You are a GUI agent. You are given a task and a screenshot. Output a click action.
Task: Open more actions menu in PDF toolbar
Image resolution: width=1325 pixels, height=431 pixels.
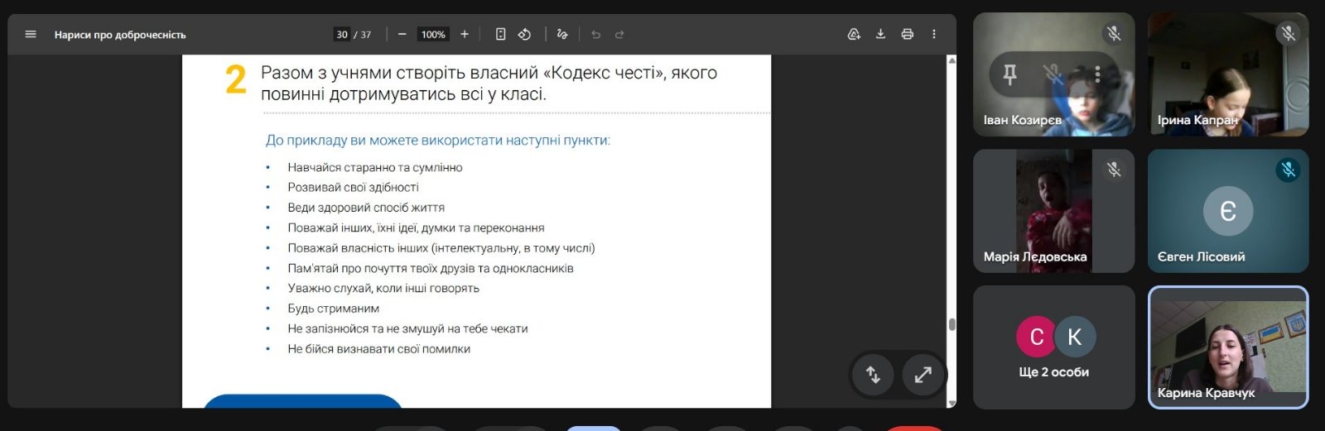click(x=934, y=35)
